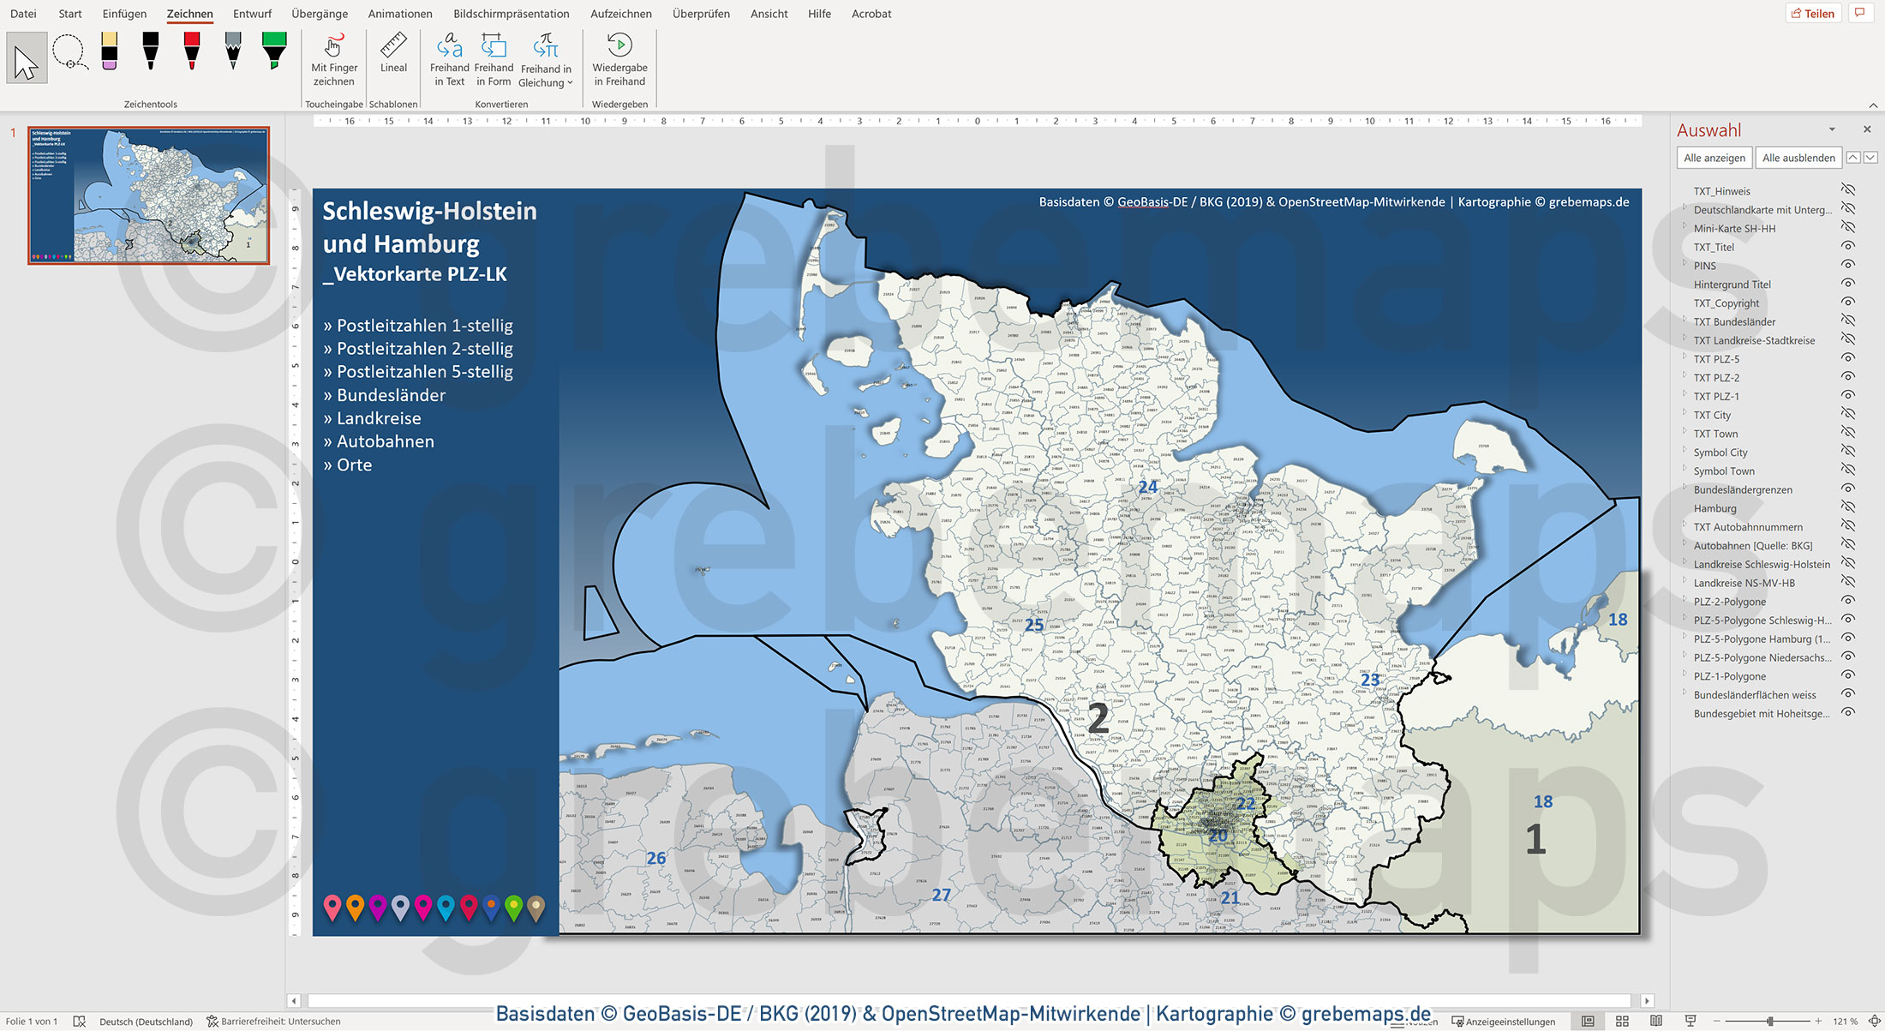The width and height of the screenshot is (1885, 1031).
Task: Select the Lasso selection tool
Action: pyautogui.click(x=70, y=53)
